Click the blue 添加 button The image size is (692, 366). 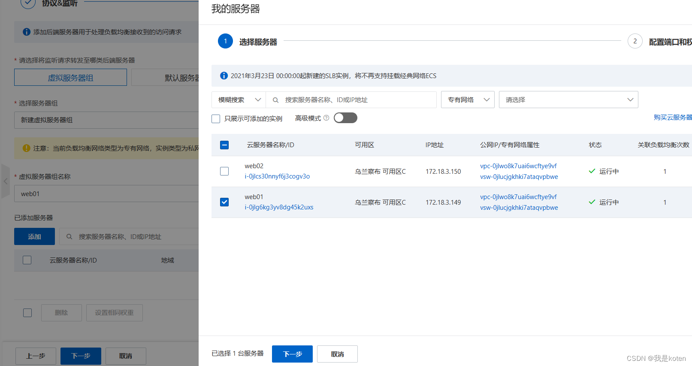[34, 236]
